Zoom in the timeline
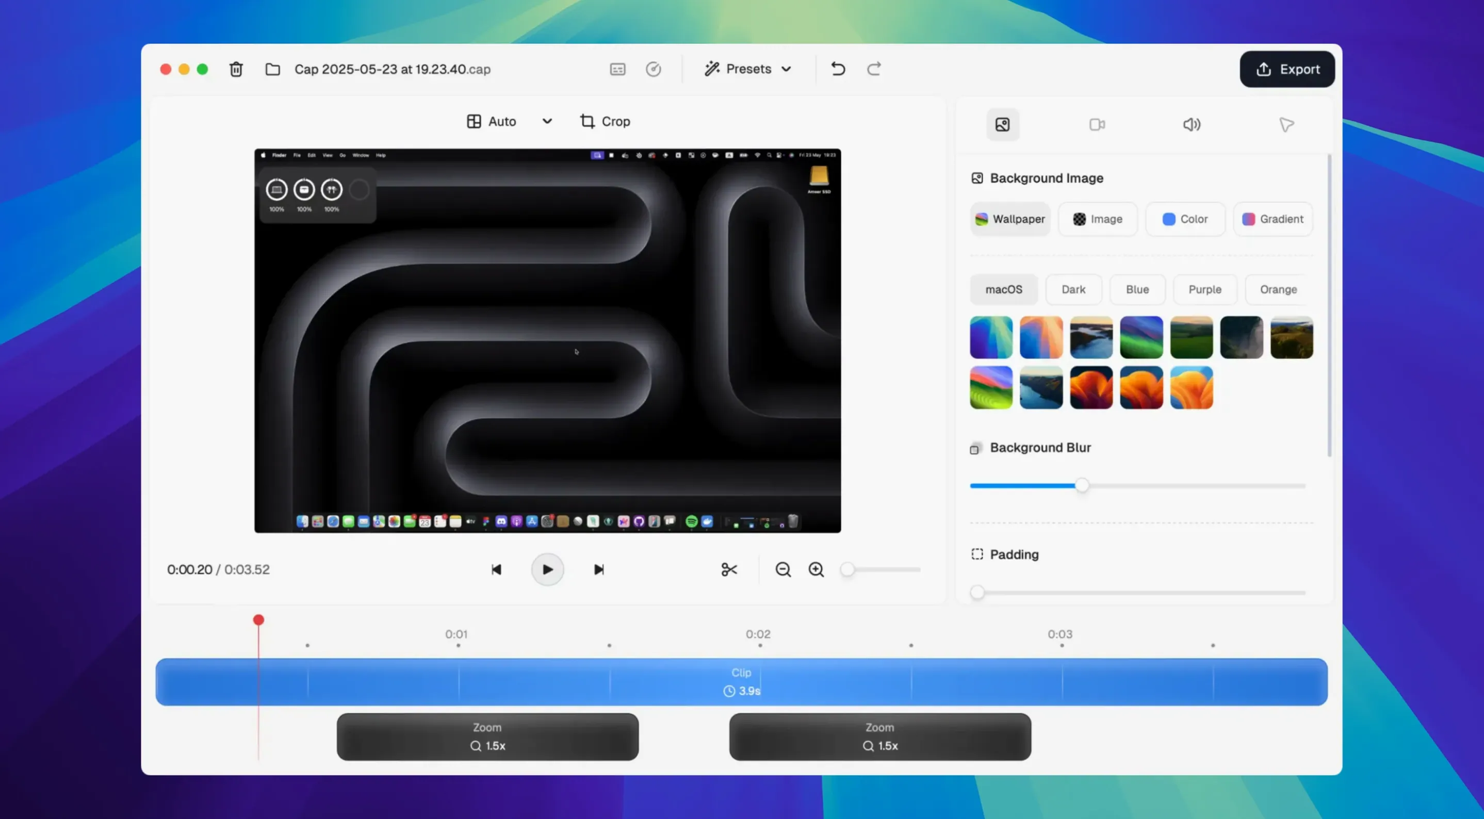Screen dimensions: 1484x819 (x=817, y=569)
